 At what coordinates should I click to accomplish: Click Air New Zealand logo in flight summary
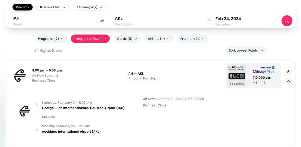[x=20, y=76]
